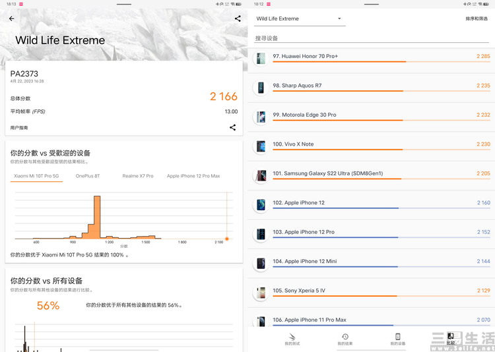Open Sharp Aquos R7 device thumbnail
The height and width of the screenshot is (352, 495).
[261, 88]
